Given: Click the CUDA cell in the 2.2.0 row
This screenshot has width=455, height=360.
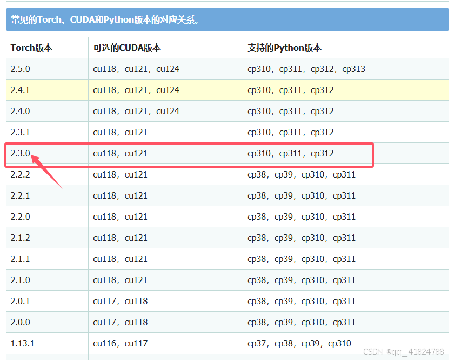Looking at the screenshot, I should click(165, 217).
